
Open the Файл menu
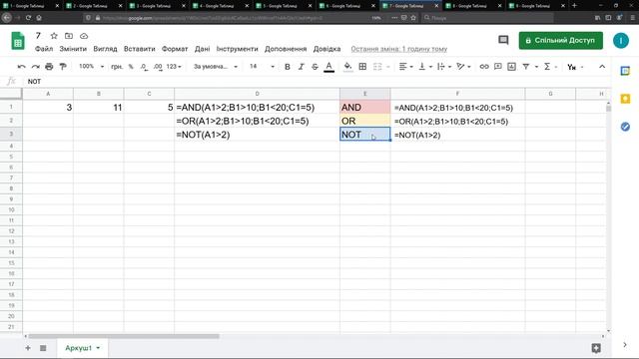click(44, 49)
